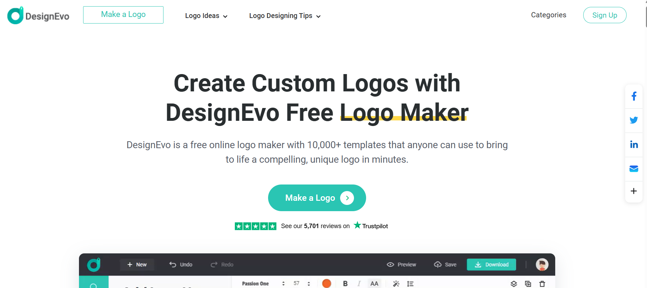Open the Trustpilot reviews link

(335, 226)
